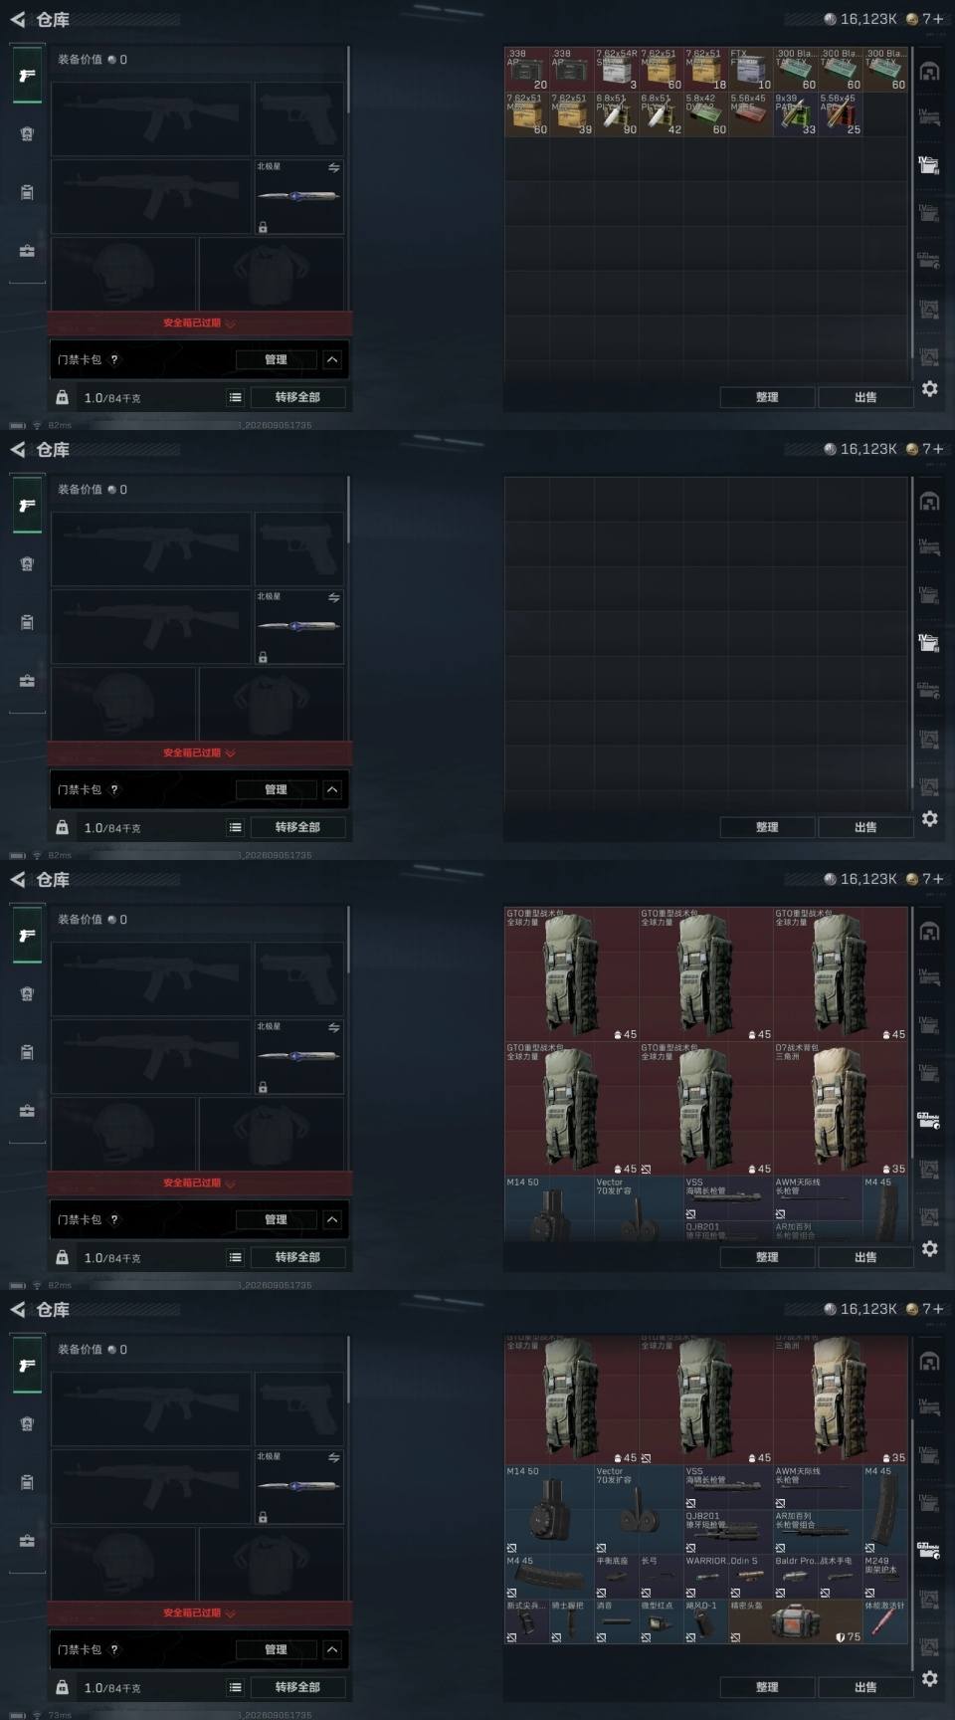The image size is (955, 1720).
Task: Select 长弓 item in M249 screenshot
Action: point(662,1576)
